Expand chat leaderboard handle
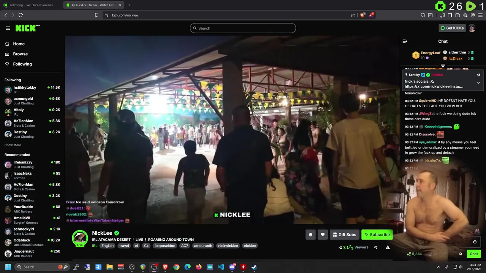Image resolution: width=486 pixels, height=273 pixels. pos(443,66)
